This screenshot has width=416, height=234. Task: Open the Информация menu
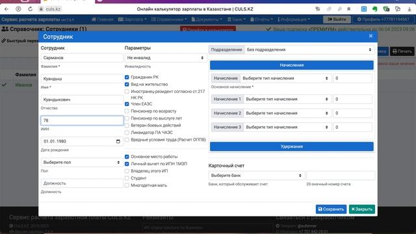coord(294,19)
